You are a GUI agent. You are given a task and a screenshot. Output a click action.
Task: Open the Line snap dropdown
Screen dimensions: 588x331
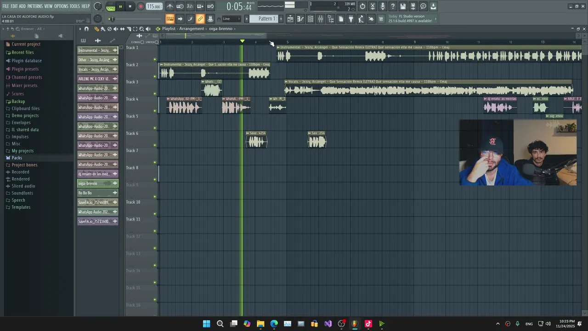click(x=231, y=19)
